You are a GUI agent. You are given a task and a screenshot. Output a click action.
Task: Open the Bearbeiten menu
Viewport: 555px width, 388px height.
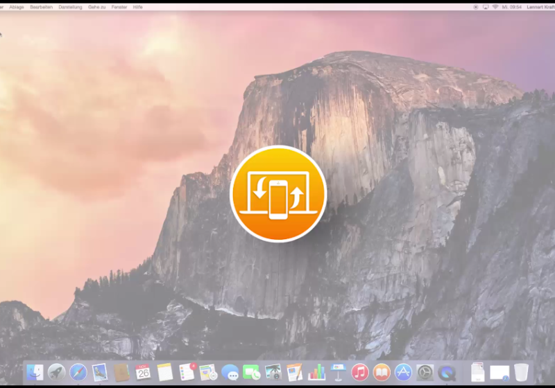pyautogui.click(x=42, y=7)
